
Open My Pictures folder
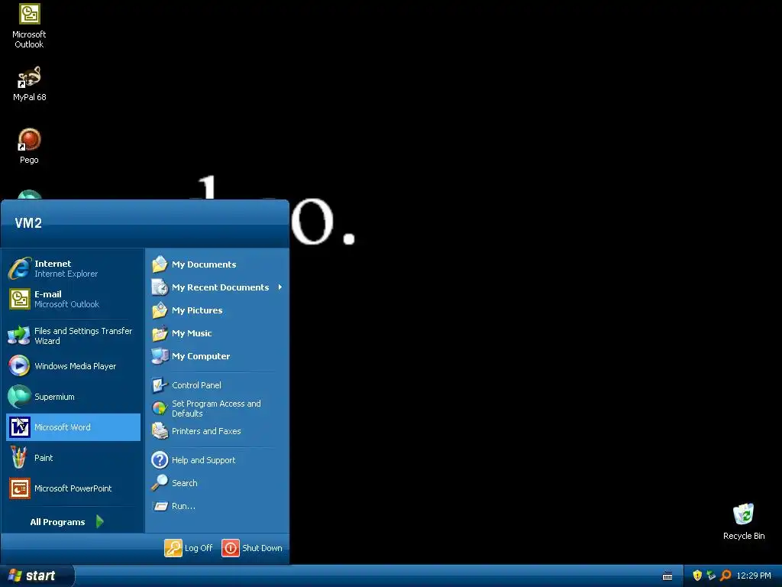click(x=217, y=310)
